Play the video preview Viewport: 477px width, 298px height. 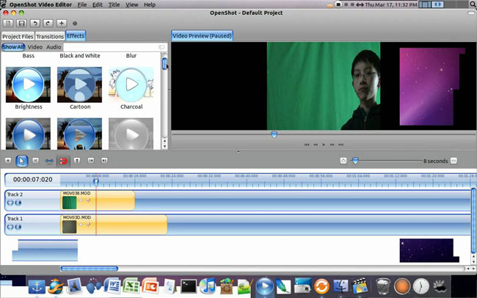(x=324, y=145)
